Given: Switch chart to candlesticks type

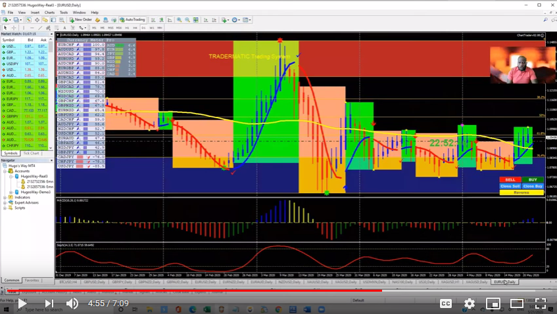Looking at the screenshot, I should (161, 20).
